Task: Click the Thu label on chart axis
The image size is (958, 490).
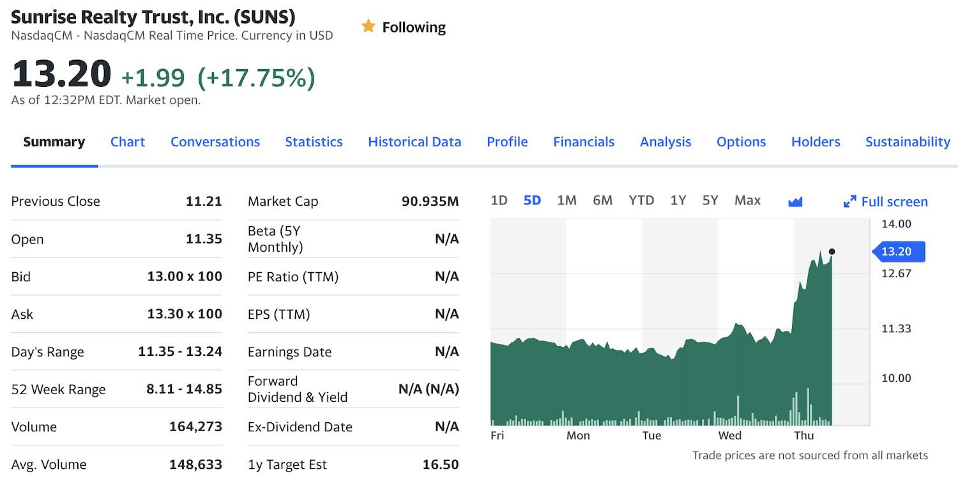Action: click(x=804, y=436)
